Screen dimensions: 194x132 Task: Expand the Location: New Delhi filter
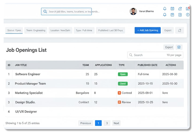click(60, 30)
